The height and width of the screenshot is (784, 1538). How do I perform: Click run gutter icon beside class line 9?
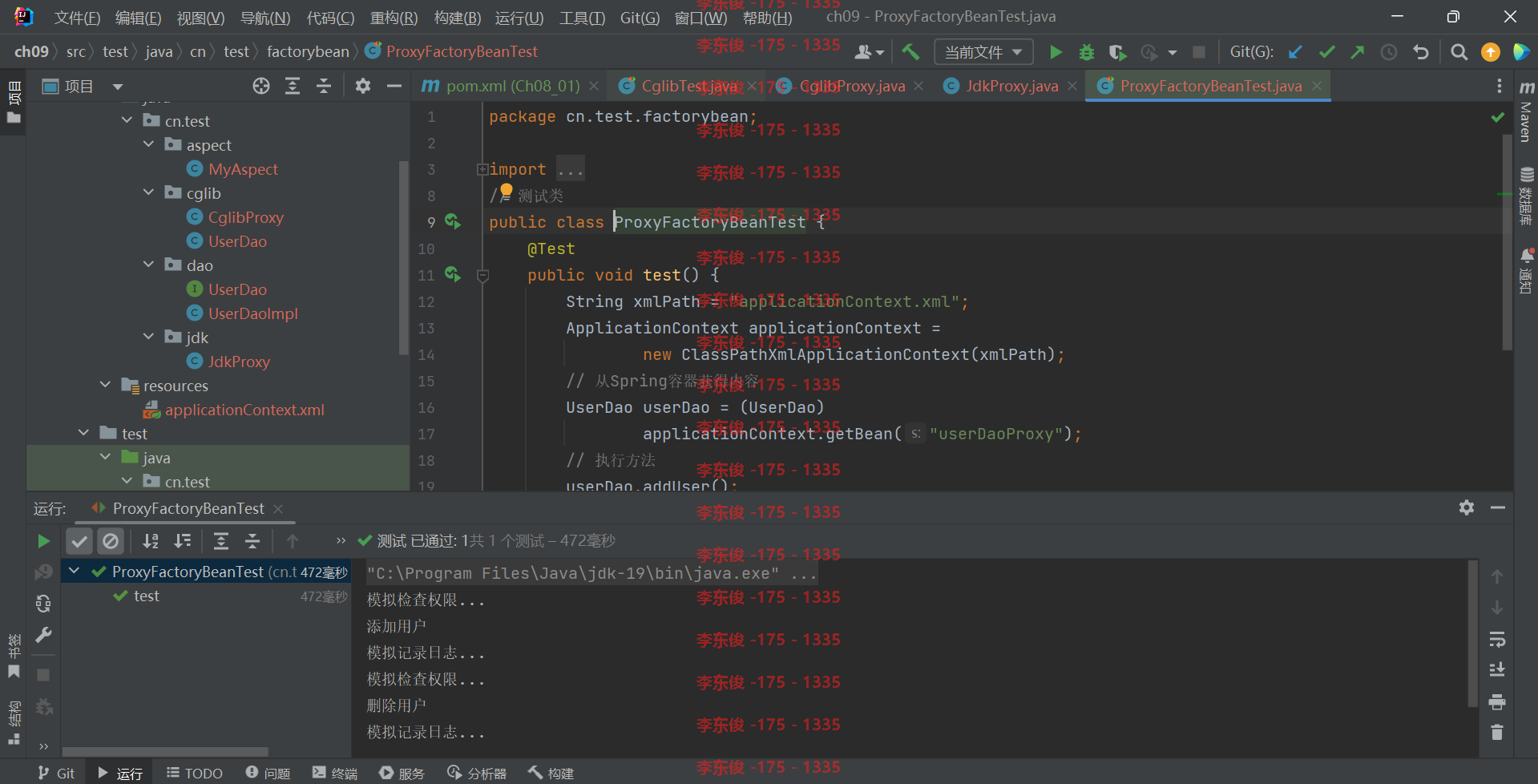point(453,221)
